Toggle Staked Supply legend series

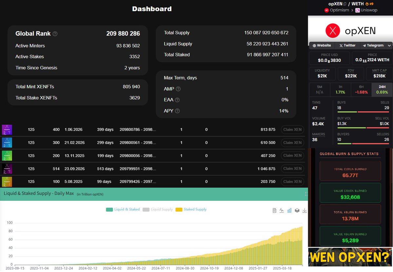point(191,209)
